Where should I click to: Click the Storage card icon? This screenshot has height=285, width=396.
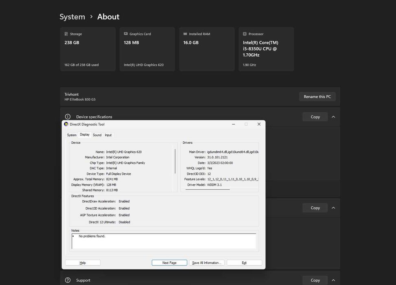pyautogui.click(x=66, y=34)
